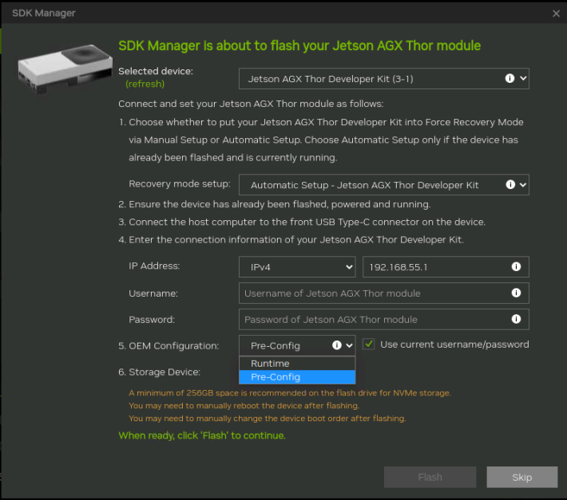Click 'When ready, click Flash to continue' text
Viewport: 567px width, 500px height.
pos(202,435)
